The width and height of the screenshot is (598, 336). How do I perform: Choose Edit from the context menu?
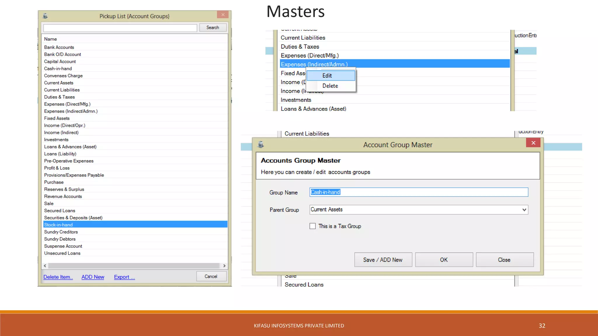coord(331,76)
